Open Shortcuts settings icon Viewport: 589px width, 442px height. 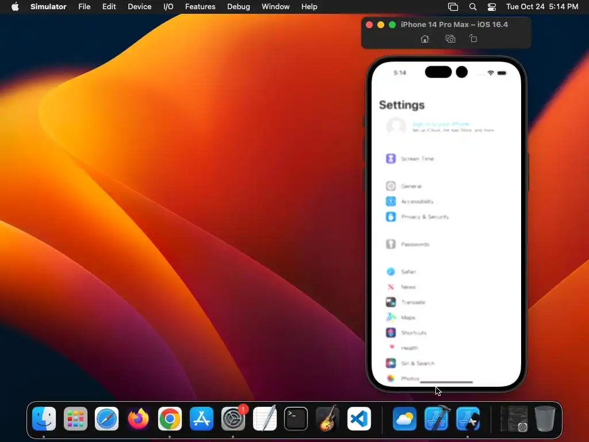point(391,333)
